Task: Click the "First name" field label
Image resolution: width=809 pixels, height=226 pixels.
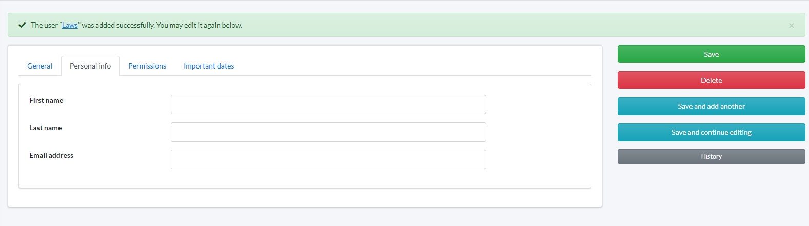Action: (46, 100)
